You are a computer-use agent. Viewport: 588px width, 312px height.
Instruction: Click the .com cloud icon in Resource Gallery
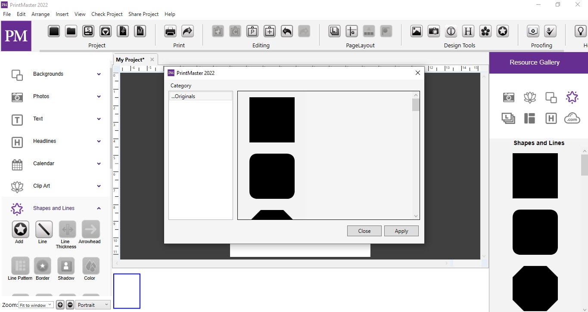(572, 118)
